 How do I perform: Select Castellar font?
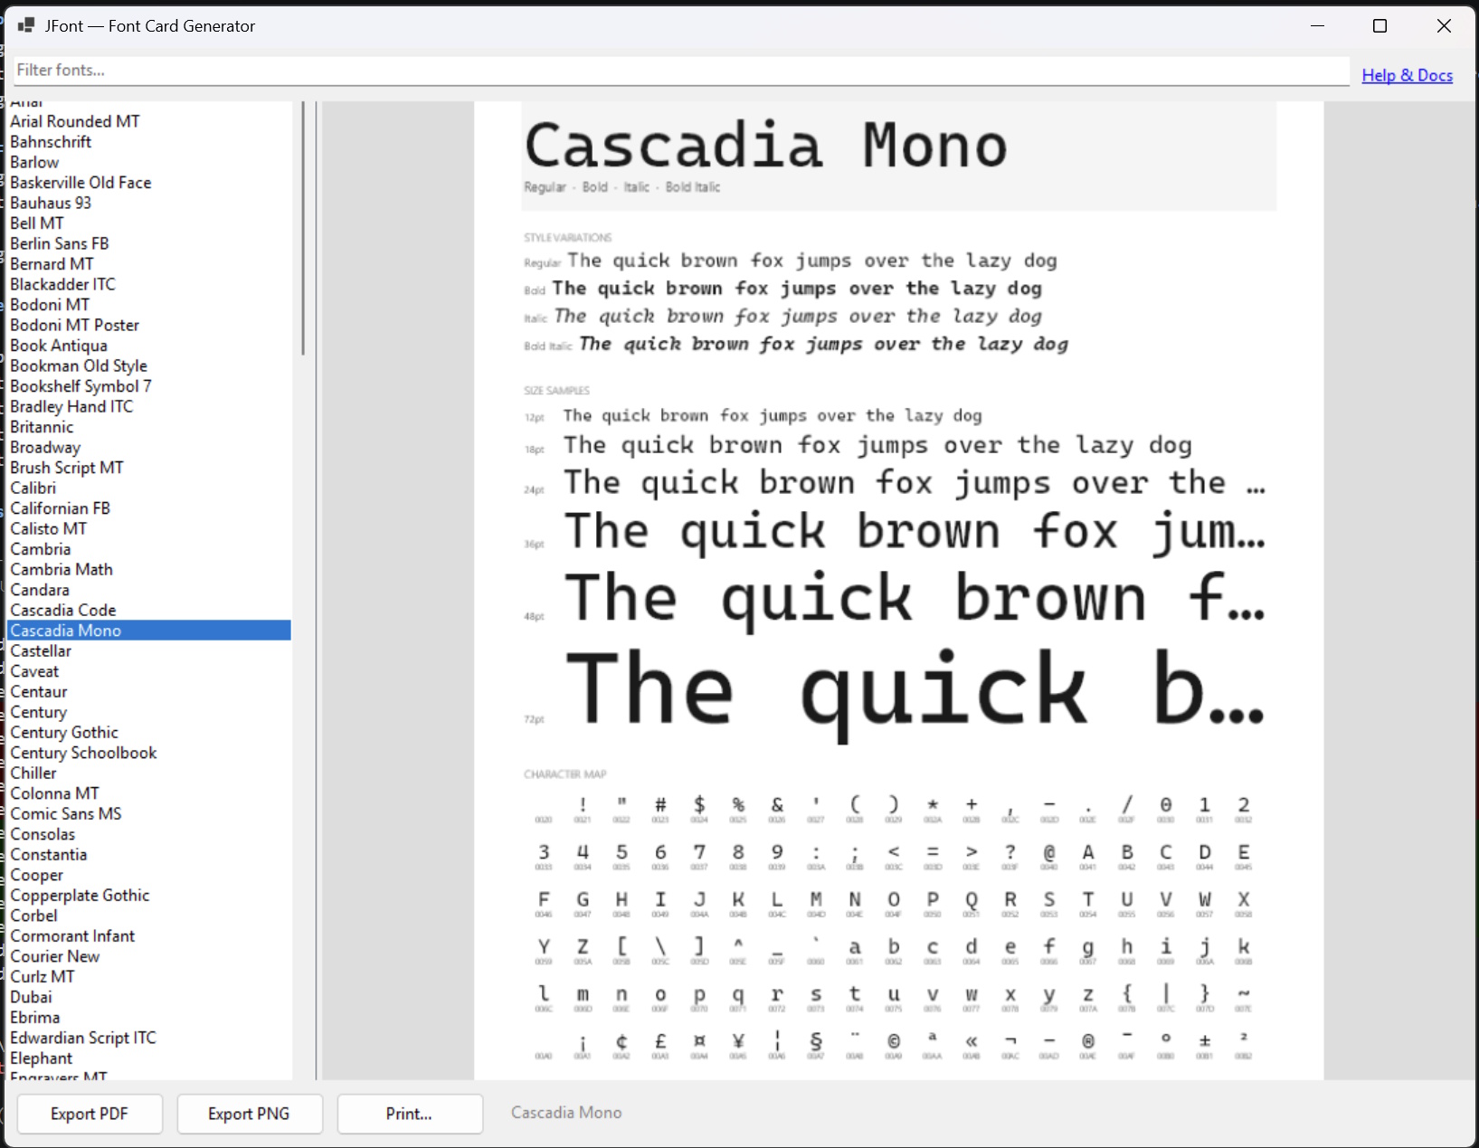(149, 650)
